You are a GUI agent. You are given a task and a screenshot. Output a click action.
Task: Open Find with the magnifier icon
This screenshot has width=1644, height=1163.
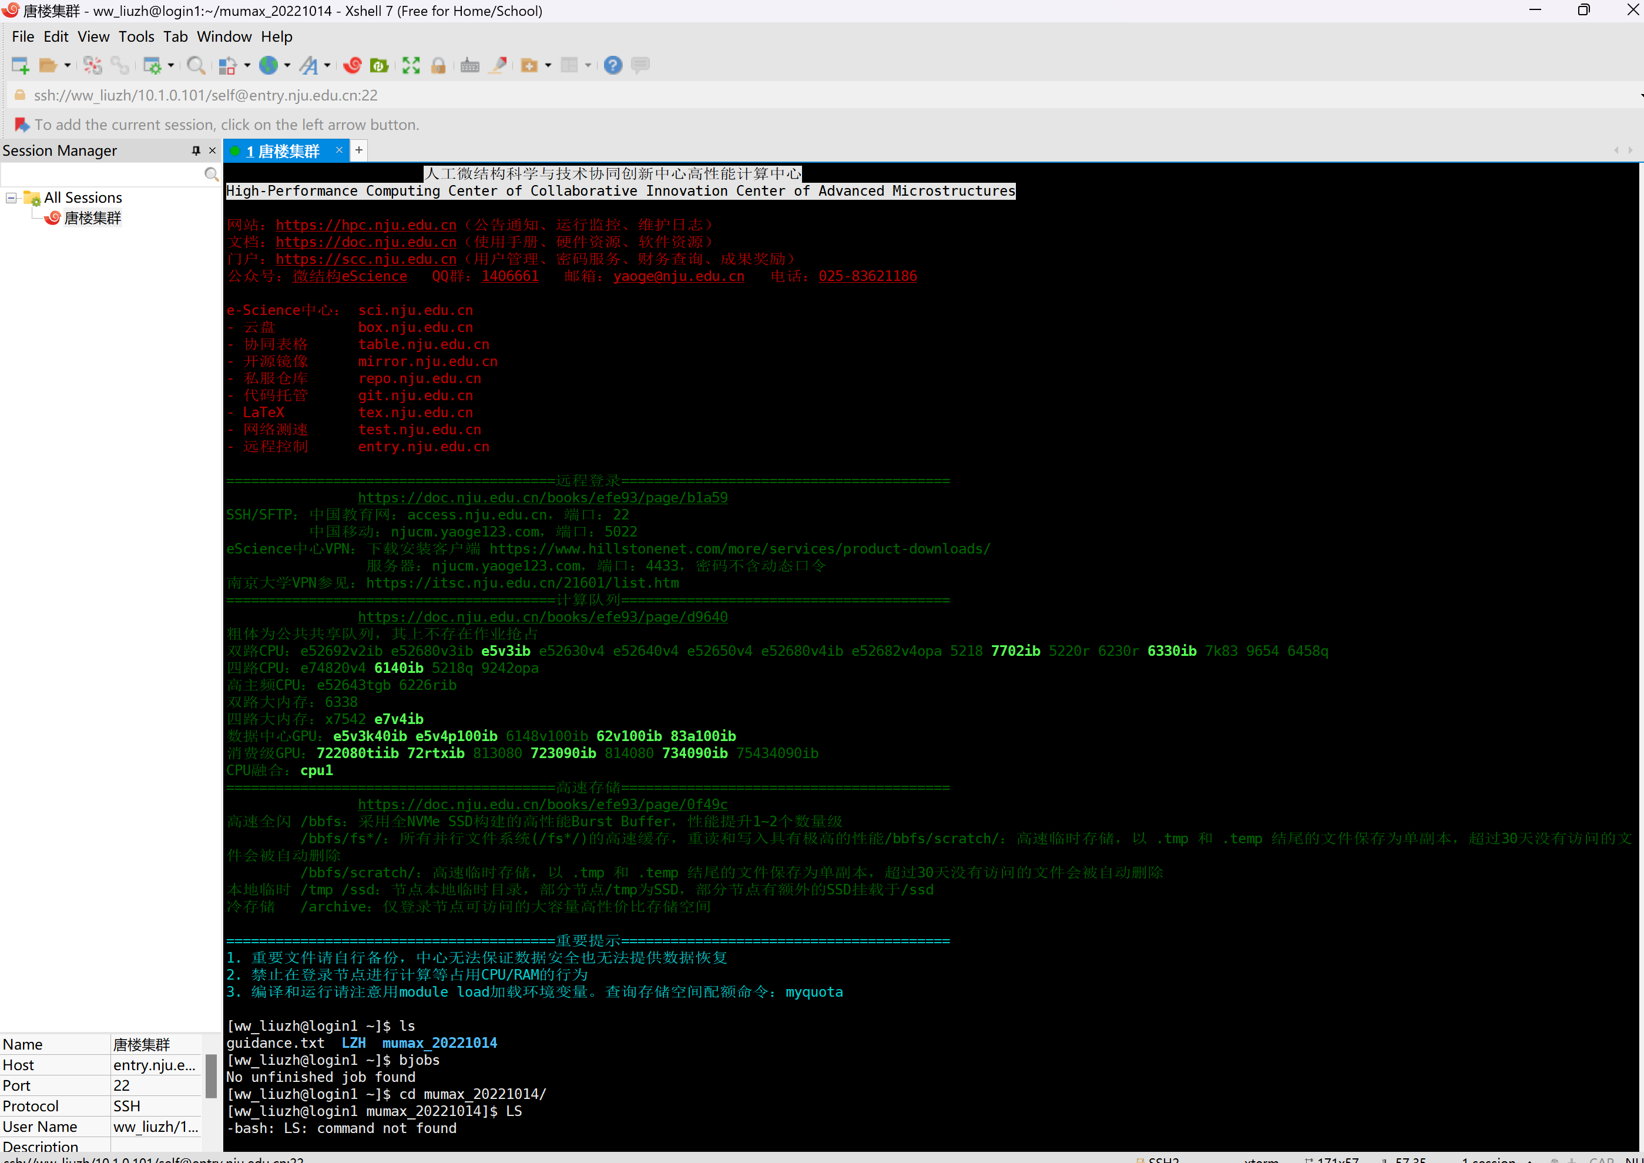(196, 65)
